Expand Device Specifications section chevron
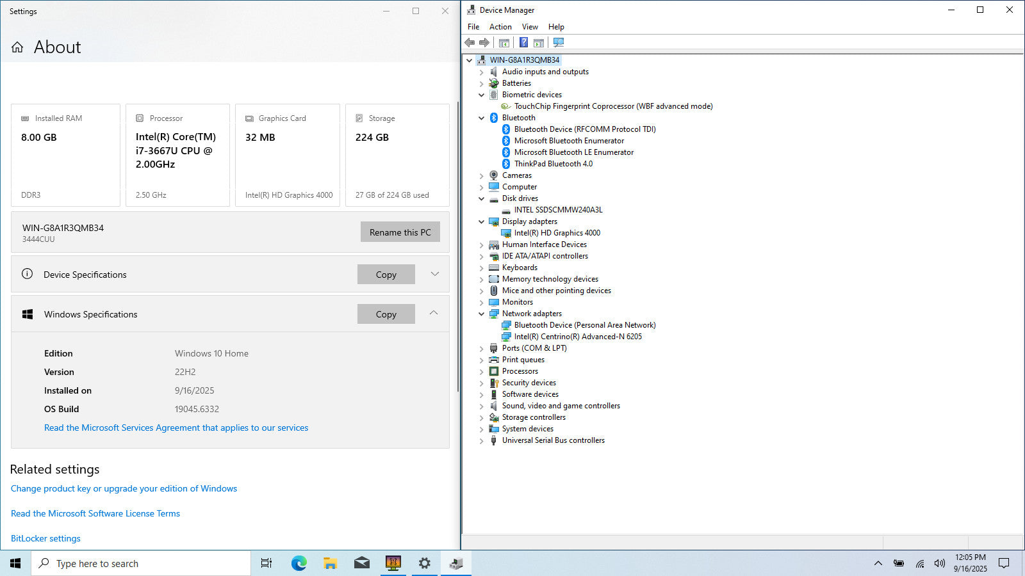Viewport: 1025px width, 576px height. tap(434, 274)
